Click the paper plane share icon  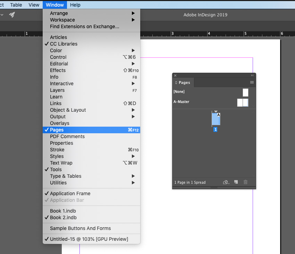pyautogui.click(x=12, y=15)
